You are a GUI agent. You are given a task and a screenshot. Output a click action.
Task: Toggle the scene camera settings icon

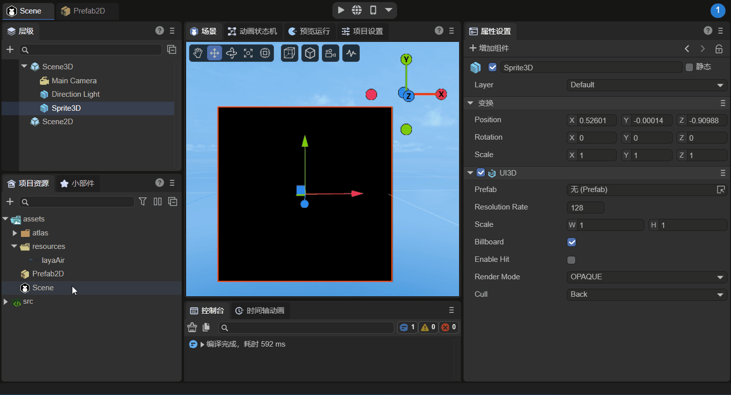click(330, 53)
